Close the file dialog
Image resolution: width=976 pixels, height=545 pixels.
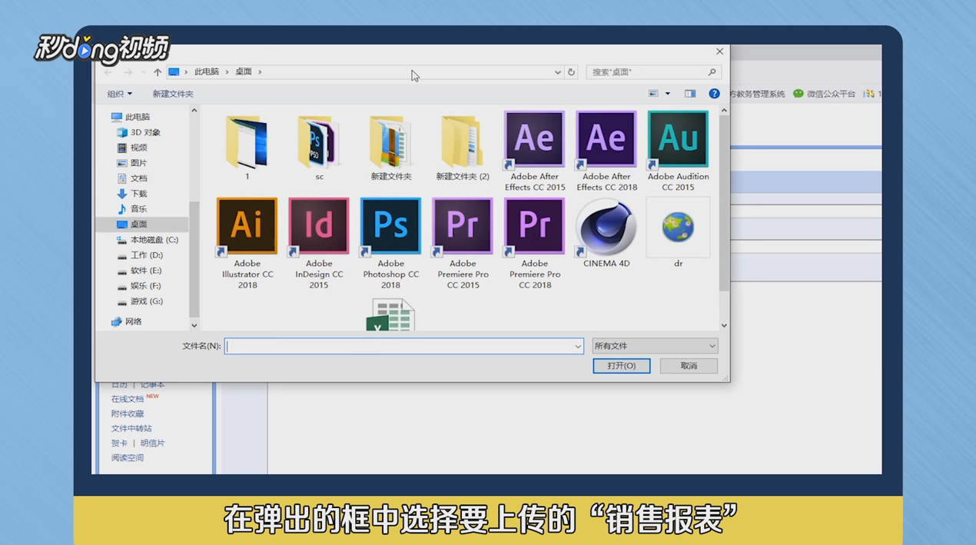pyautogui.click(x=719, y=52)
